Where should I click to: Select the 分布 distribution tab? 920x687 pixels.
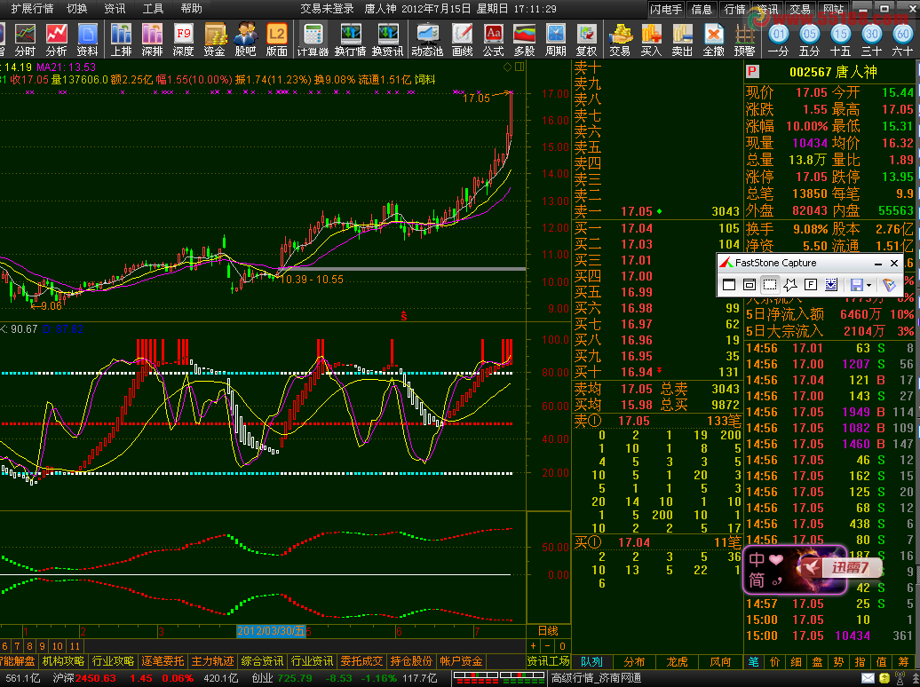tap(634, 662)
